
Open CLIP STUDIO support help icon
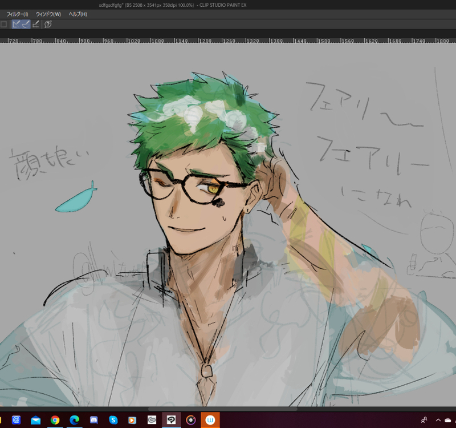point(48,24)
